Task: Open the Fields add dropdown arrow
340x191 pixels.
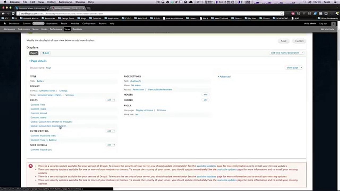Action: (114, 100)
